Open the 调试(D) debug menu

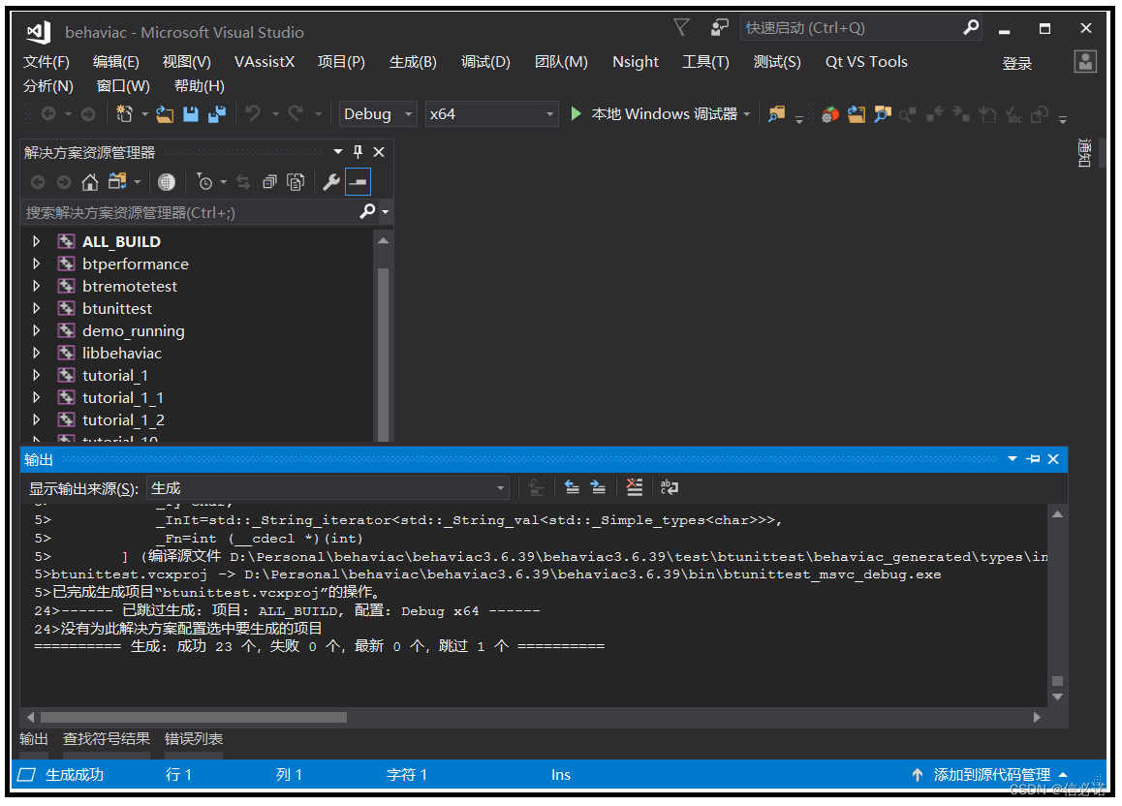click(485, 62)
